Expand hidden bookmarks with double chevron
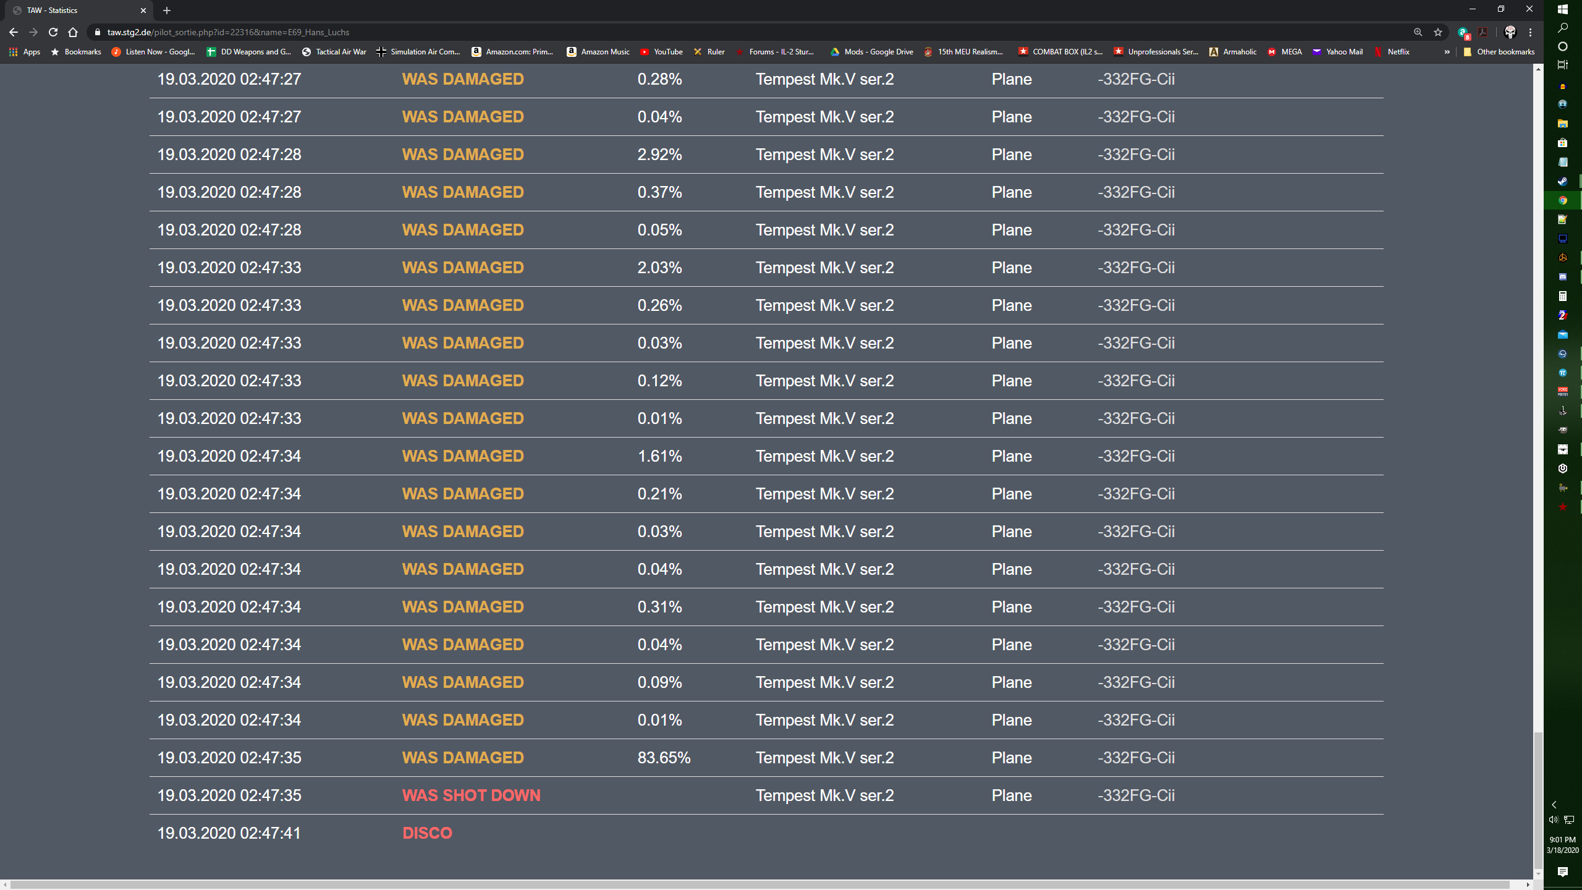Screen dimensions: 1582x890 click(1447, 52)
